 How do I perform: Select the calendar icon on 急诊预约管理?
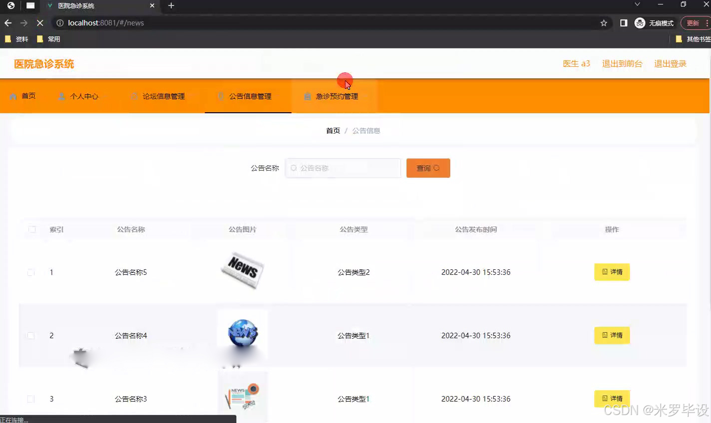pos(307,96)
